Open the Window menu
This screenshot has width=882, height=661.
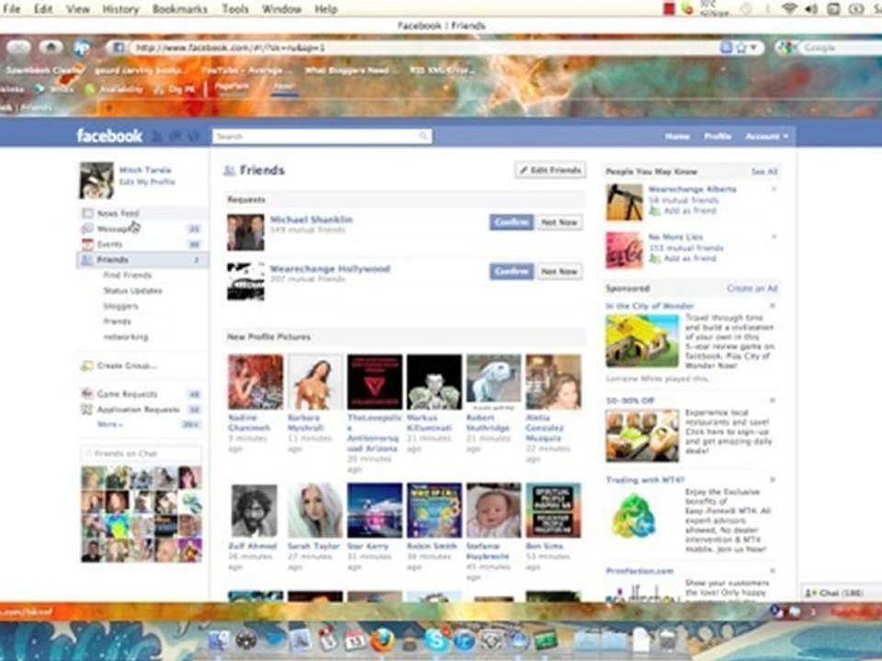pos(281,9)
